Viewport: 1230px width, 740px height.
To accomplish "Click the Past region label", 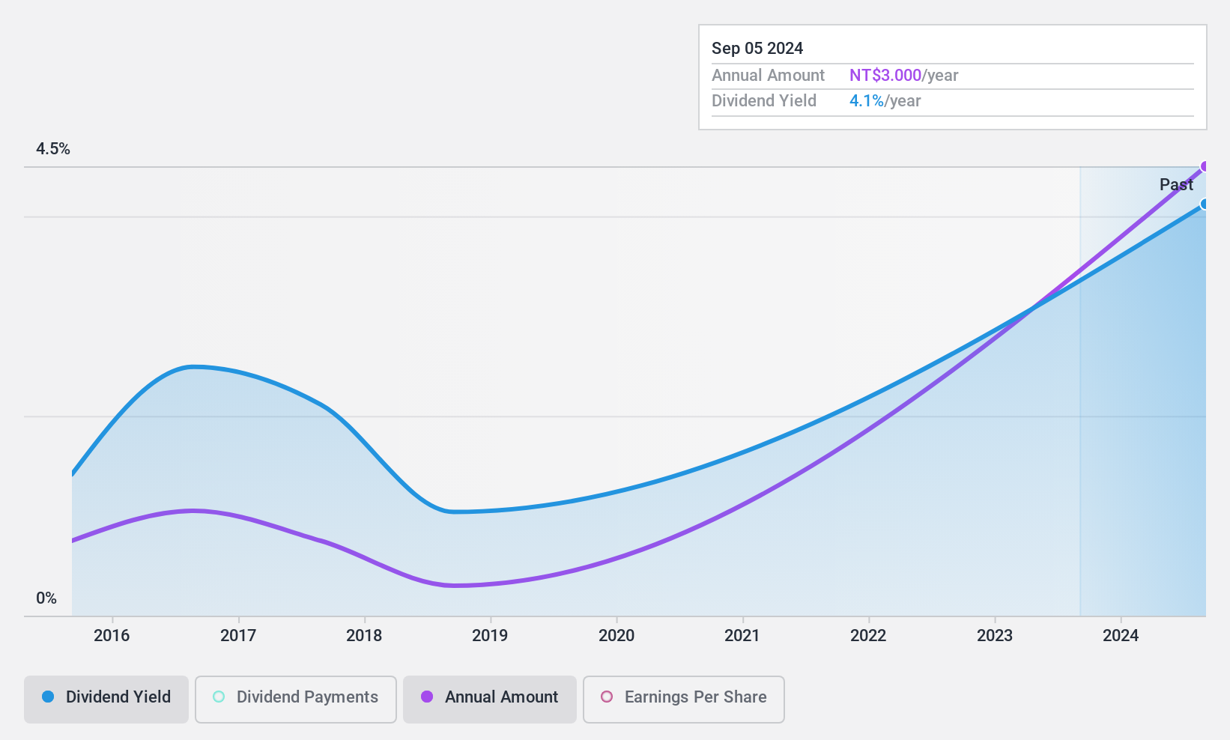I will pos(1176,184).
